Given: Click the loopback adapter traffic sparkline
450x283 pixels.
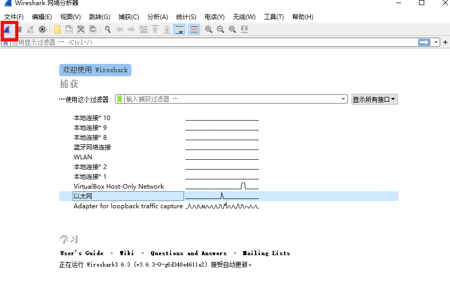Looking at the screenshot, I should [x=222, y=206].
